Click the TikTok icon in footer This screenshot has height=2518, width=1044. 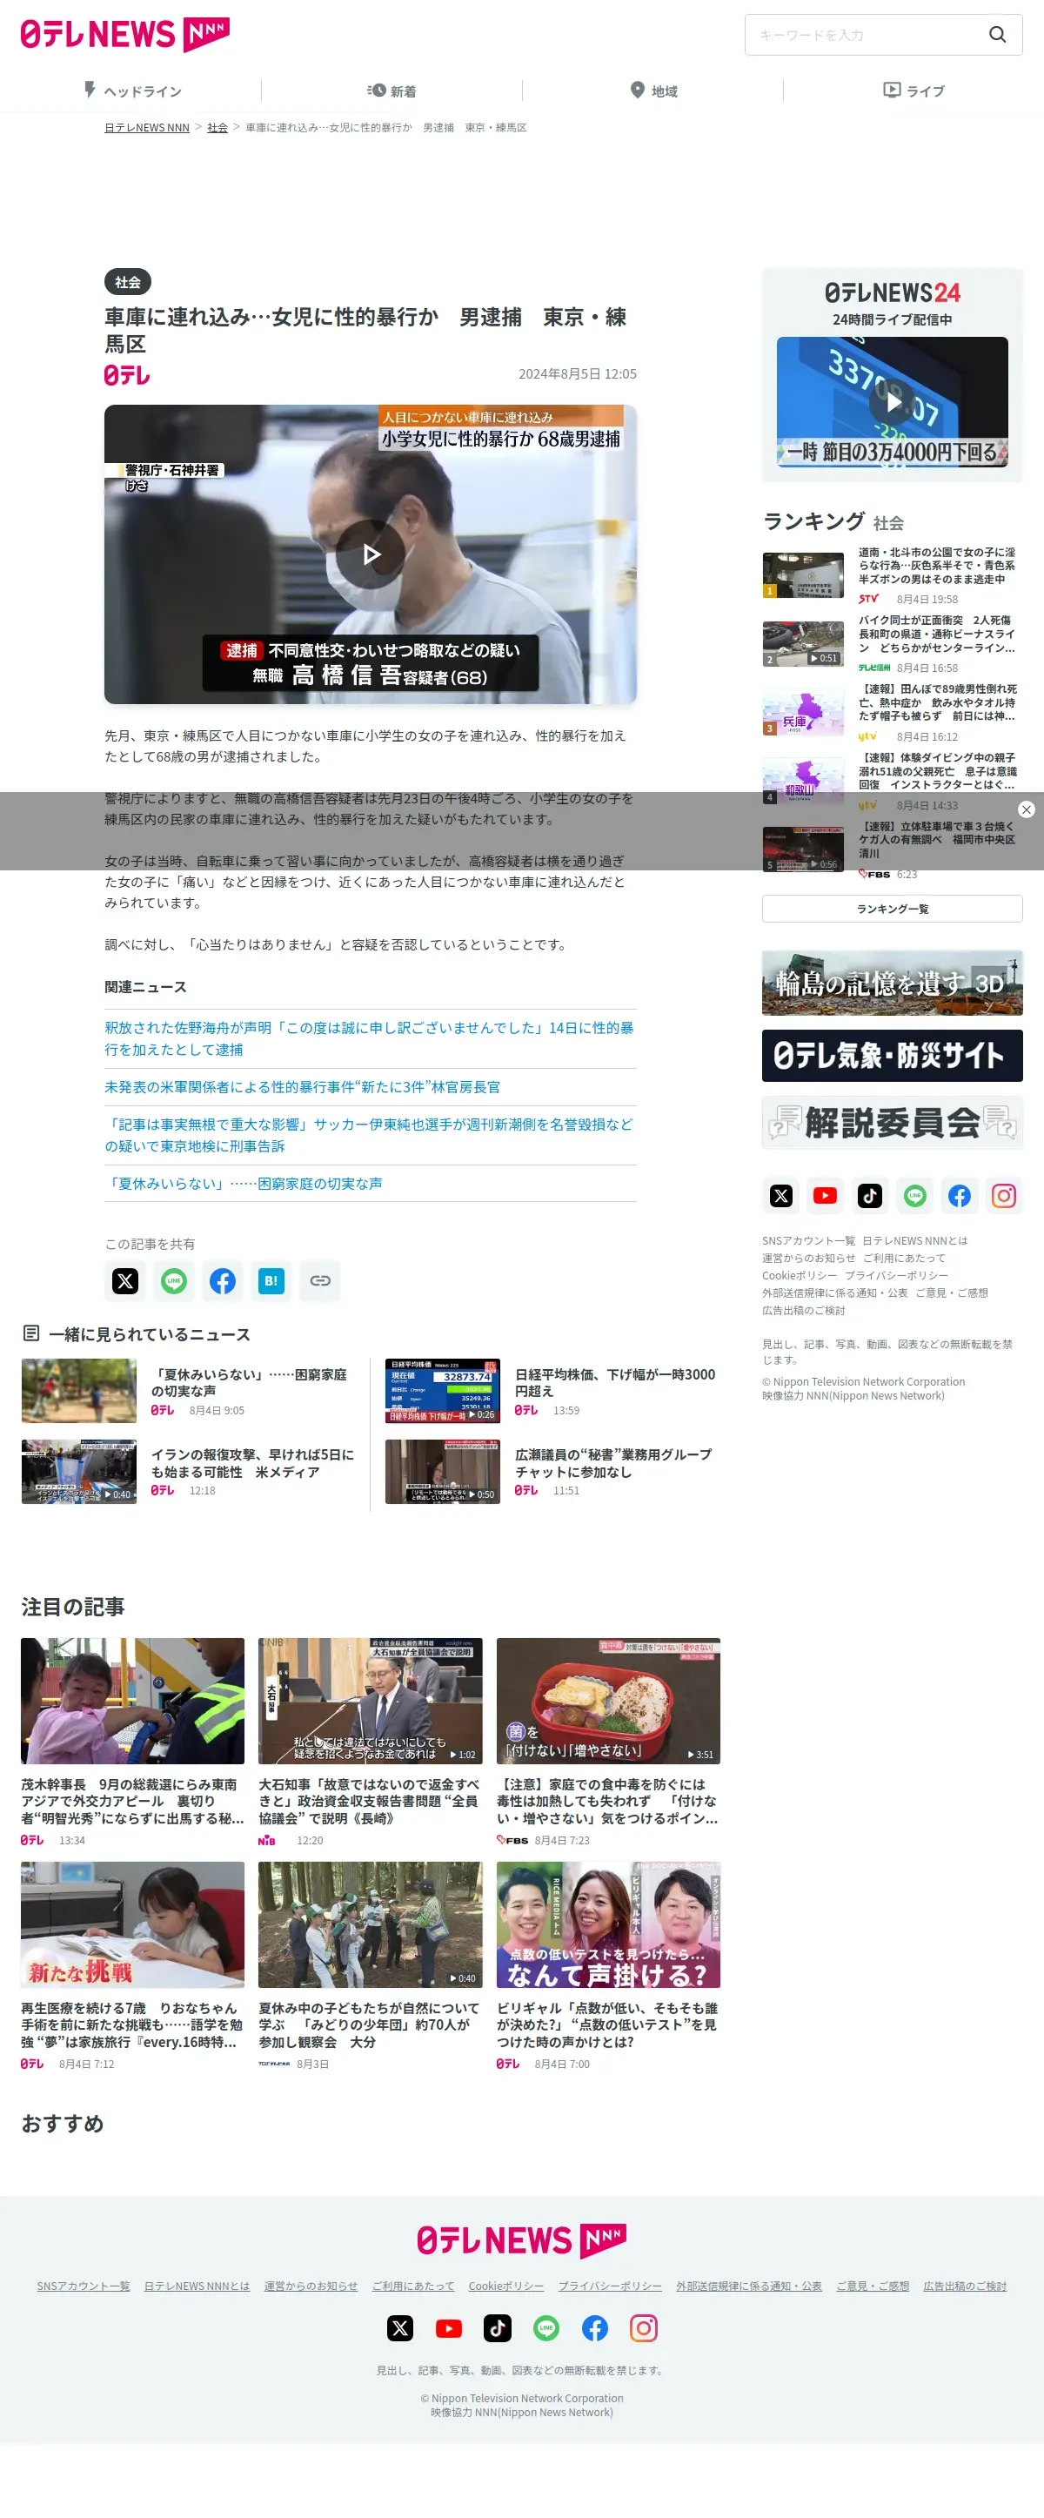(x=497, y=2328)
